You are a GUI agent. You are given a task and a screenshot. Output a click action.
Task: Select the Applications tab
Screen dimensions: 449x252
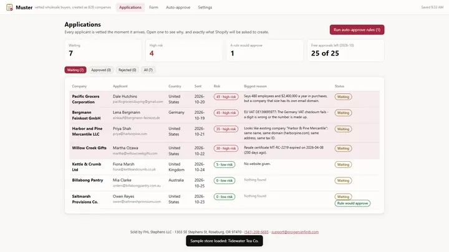(130, 7)
